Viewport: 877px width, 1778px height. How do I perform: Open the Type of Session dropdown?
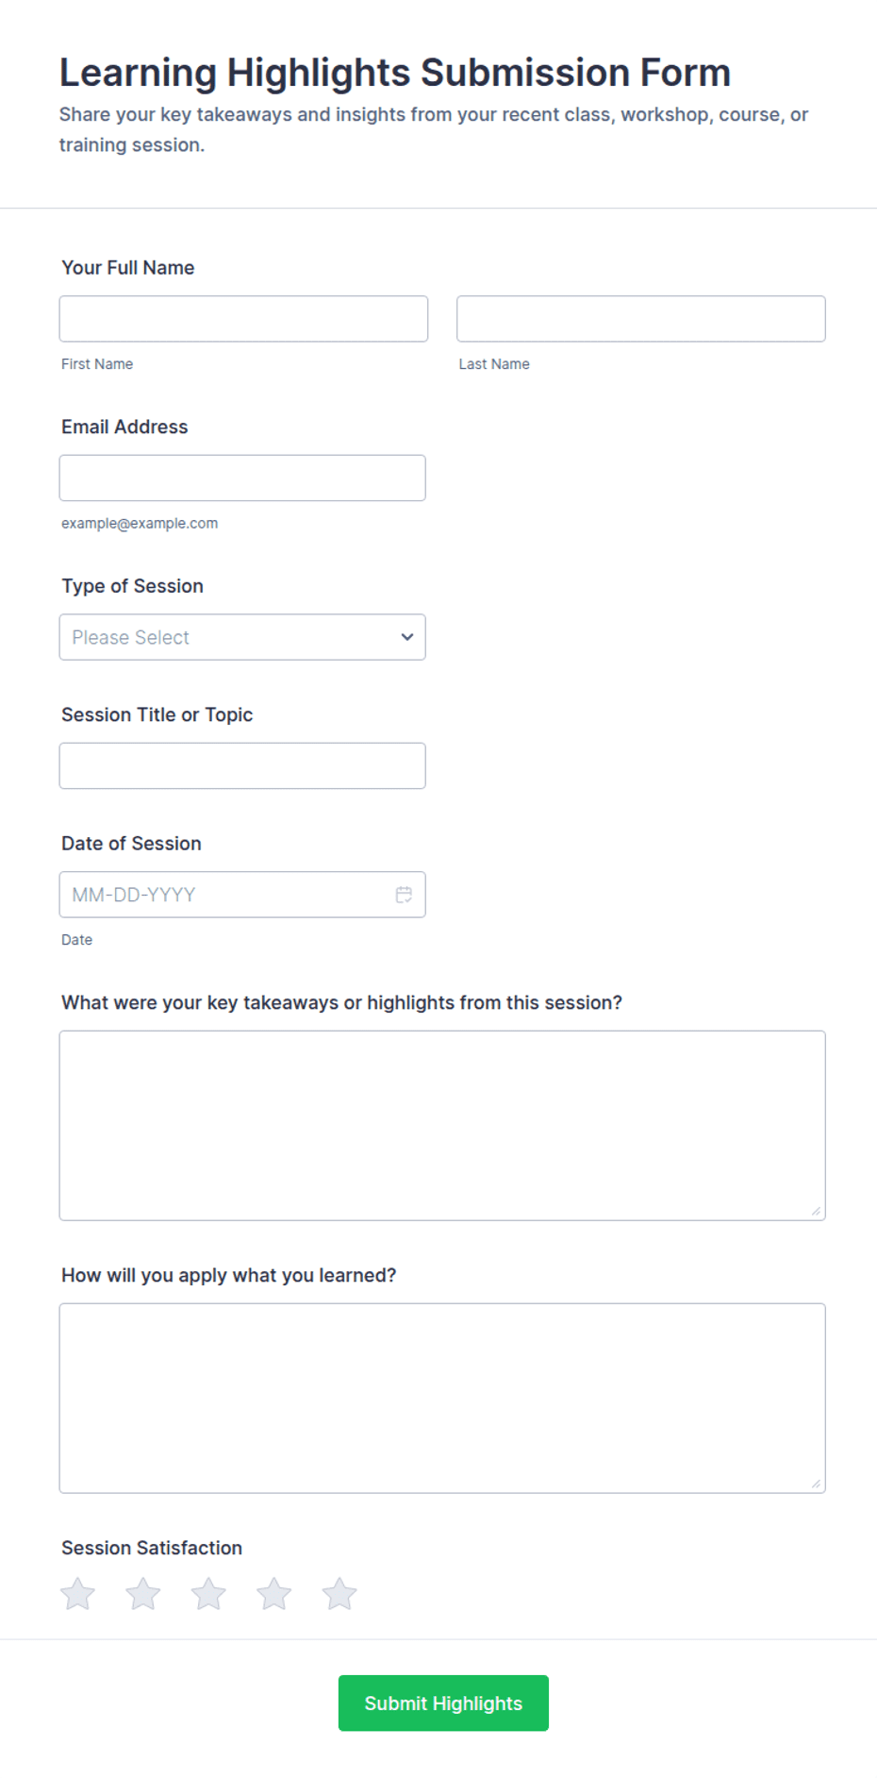coord(242,637)
